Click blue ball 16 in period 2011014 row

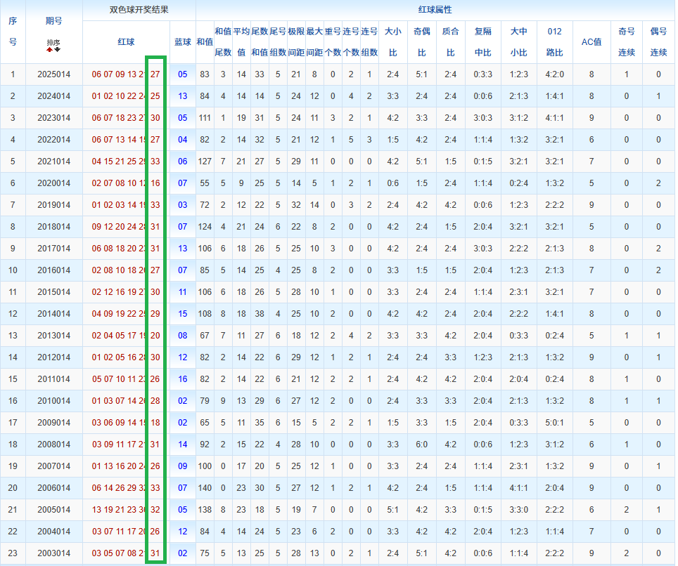(x=182, y=379)
